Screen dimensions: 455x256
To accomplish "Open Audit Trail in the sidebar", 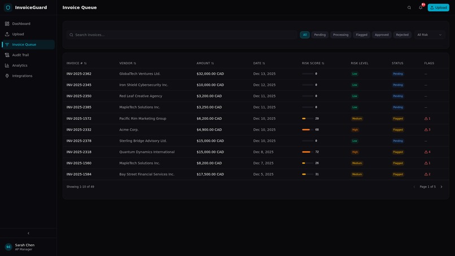I will [x=28, y=55].
